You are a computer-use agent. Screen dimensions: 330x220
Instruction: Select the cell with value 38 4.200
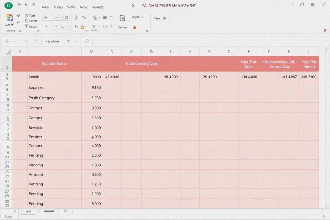tap(170, 77)
